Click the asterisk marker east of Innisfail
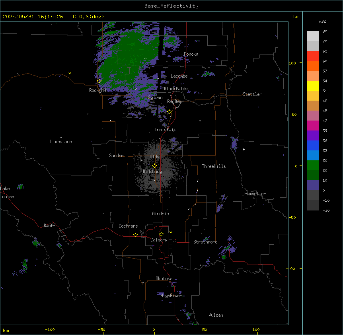This screenshot has width=343, height=335. point(200,121)
